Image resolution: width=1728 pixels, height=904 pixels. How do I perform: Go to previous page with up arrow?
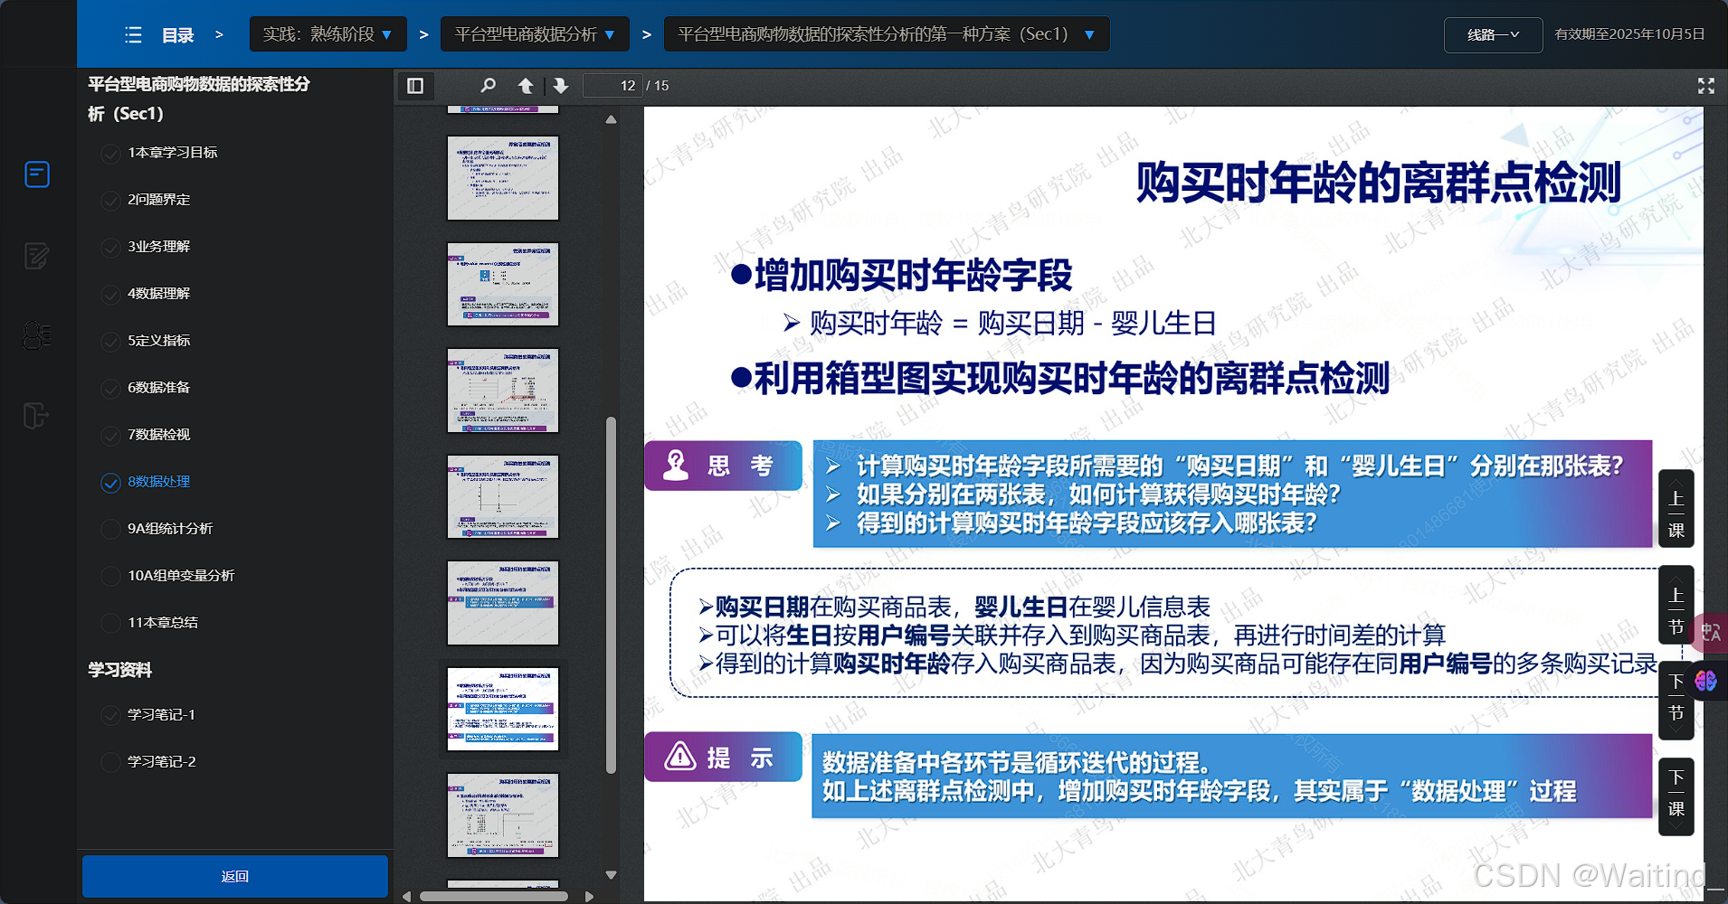coord(526,86)
